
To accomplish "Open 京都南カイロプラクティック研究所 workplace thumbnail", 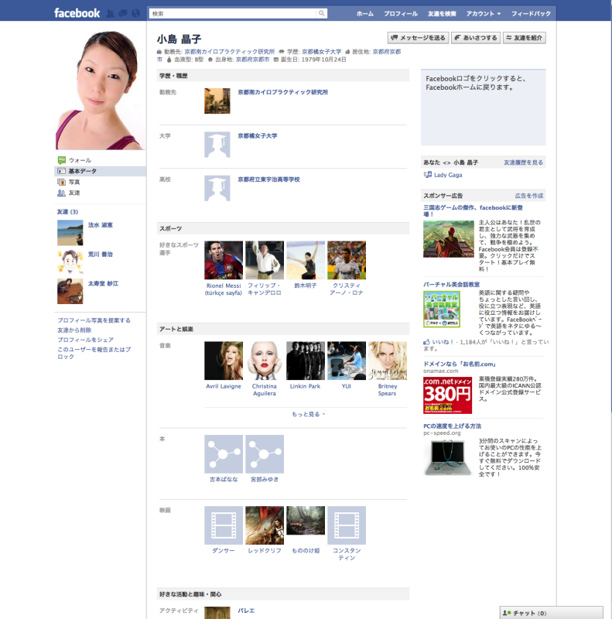I will pos(217,101).
